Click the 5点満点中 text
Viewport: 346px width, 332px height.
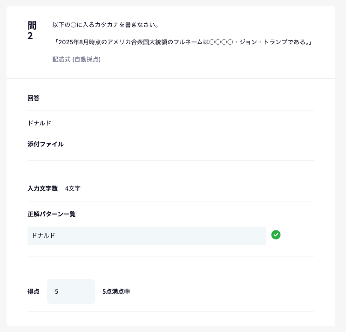coord(116,291)
